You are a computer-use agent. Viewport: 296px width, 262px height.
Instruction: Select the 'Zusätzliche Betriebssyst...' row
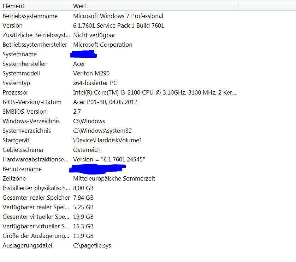click(x=36, y=35)
